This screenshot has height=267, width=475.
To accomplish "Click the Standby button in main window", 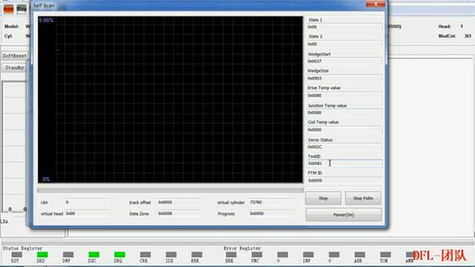I will 15,67.
